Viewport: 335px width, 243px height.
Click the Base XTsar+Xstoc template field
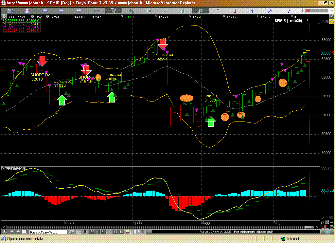(48, 232)
